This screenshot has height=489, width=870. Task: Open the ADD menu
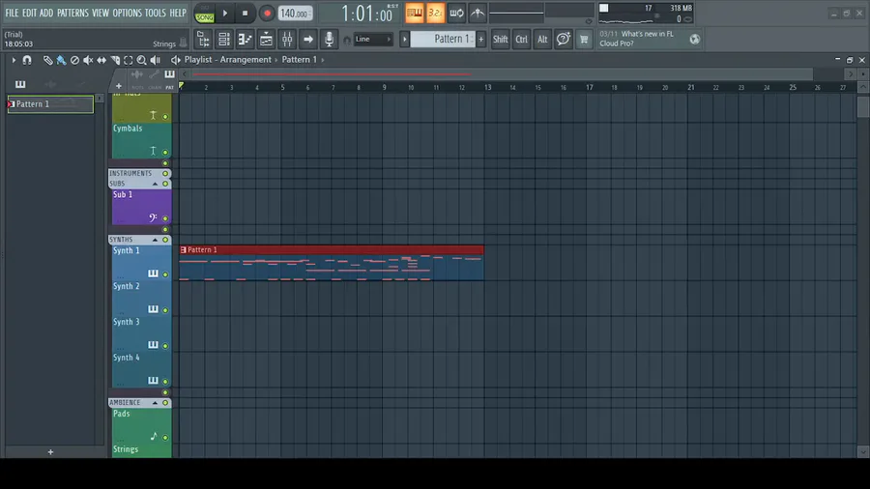pos(46,13)
